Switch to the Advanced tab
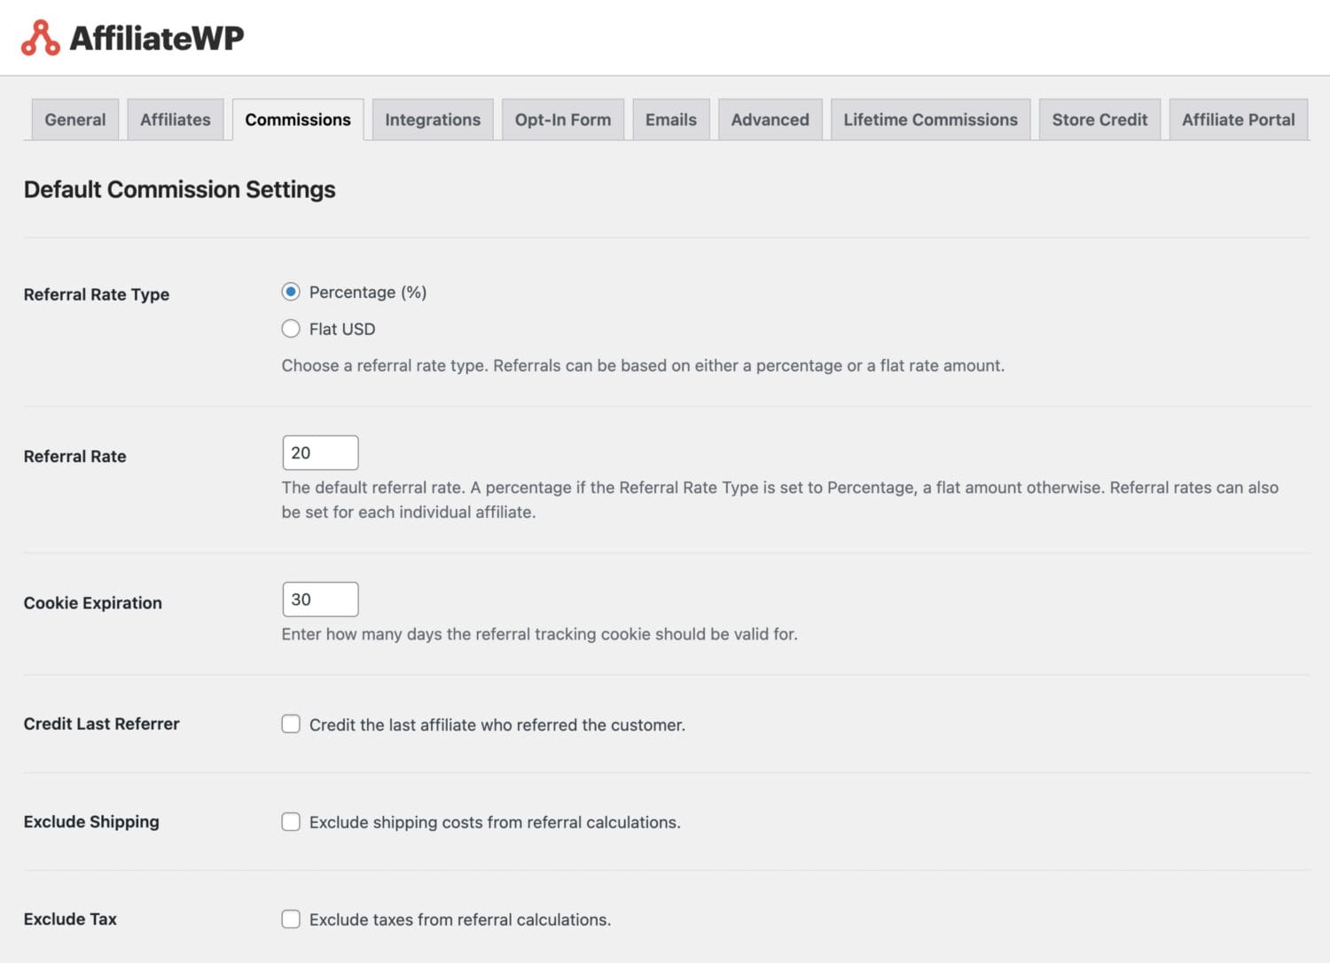The image size is (1330, 963). pos(771,120)
